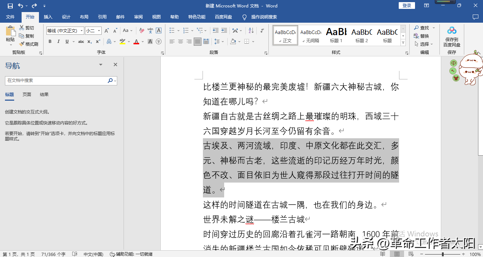Toggle Bold formatting
The image size is (483, 257).
click(x=50, y=41)
